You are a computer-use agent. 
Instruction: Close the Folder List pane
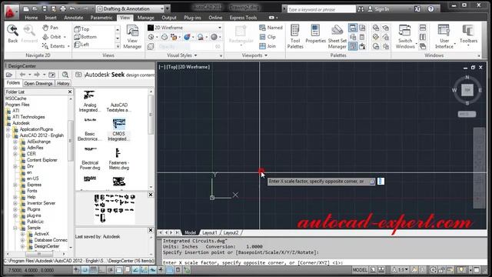click(70, 92)
